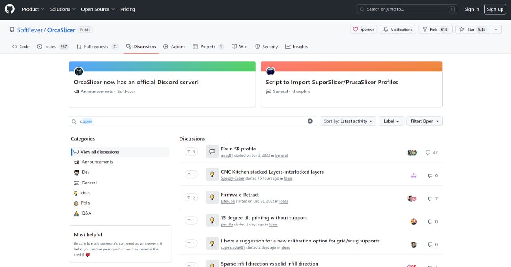This screenshot has width=511, height=267.
Task: Open the Discord server announcement card
Action: 136,82
